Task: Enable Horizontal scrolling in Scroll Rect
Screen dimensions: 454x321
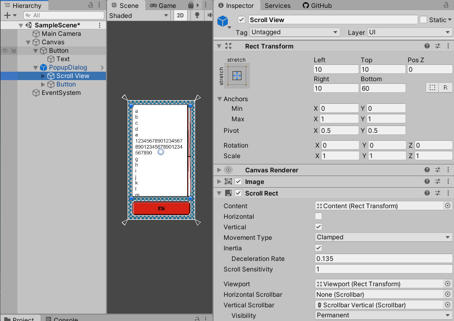Action: (318, 216)
